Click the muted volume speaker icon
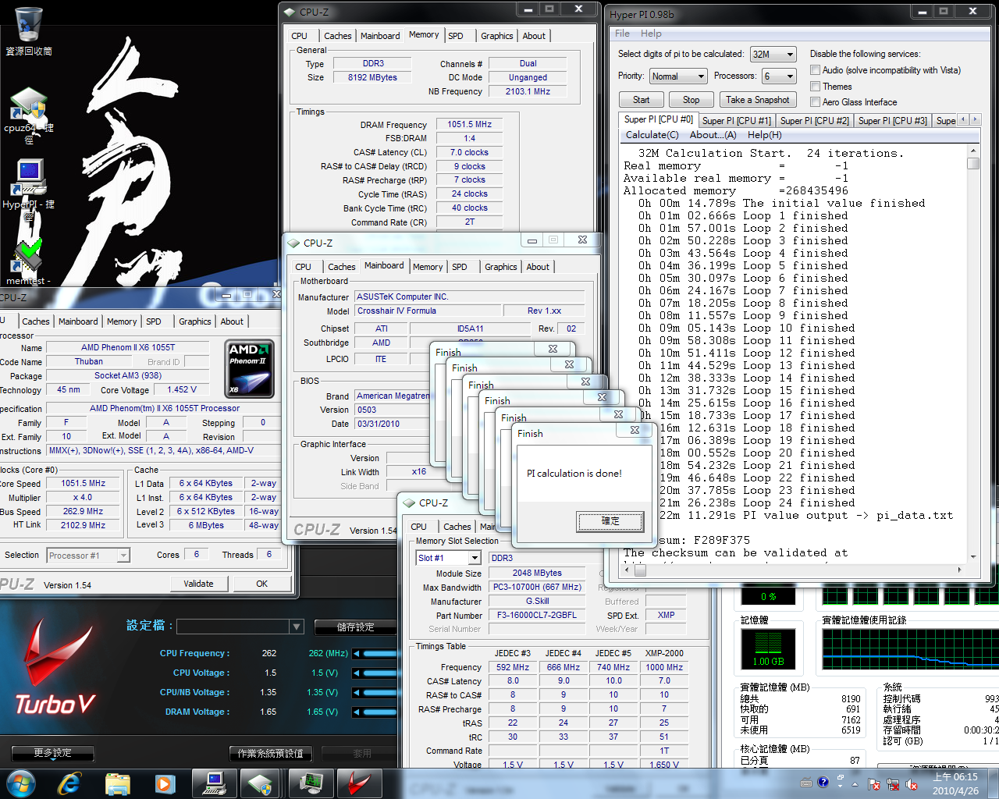Screen dimensions: 999x799 pos(912,784)
